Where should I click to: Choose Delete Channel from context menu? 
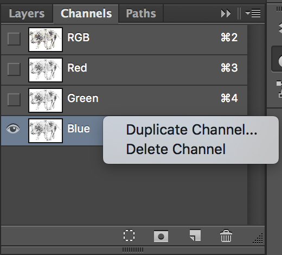coord(176,149)
